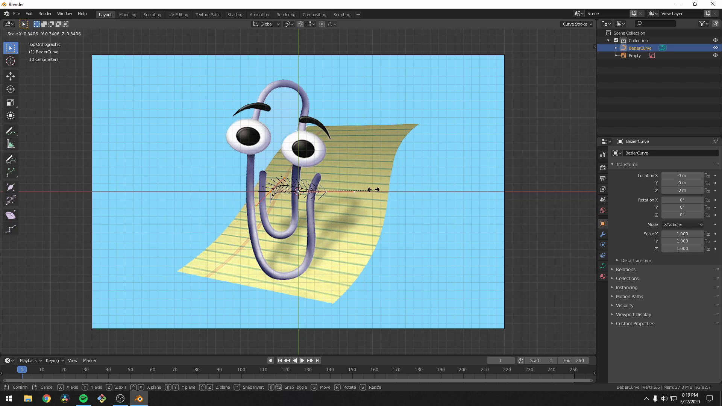Screen dimensions: 722x406
Task: Toggle BezierCurve visibility in the outliner
Action: click(715, 48)
